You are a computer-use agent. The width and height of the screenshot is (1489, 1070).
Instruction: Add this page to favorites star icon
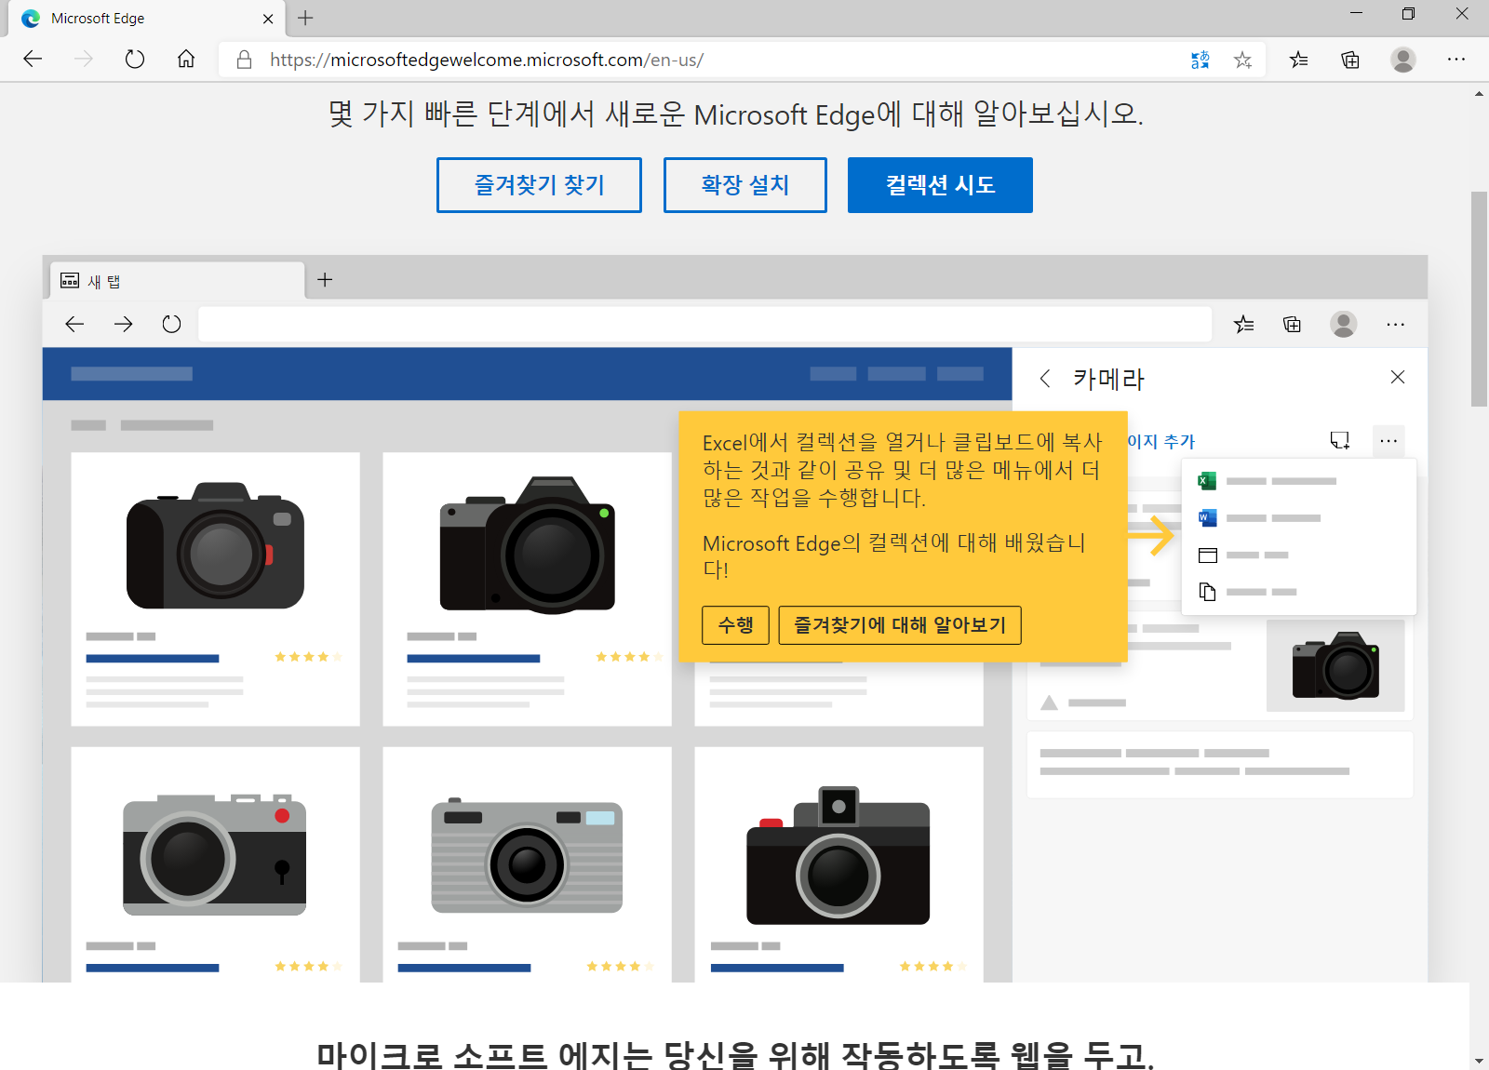pos(1242,60)
